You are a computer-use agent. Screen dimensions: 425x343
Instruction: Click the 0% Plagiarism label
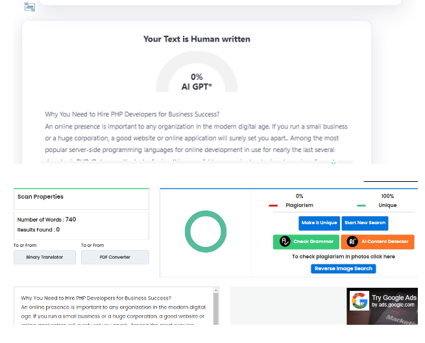click(x=299, y=201)
